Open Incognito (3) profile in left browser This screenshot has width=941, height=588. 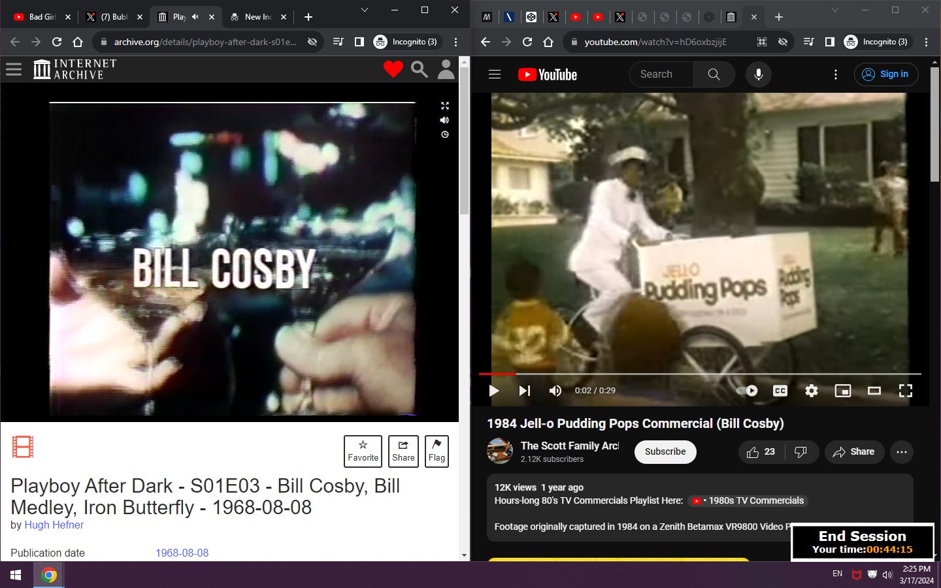[x=406, y=42]
